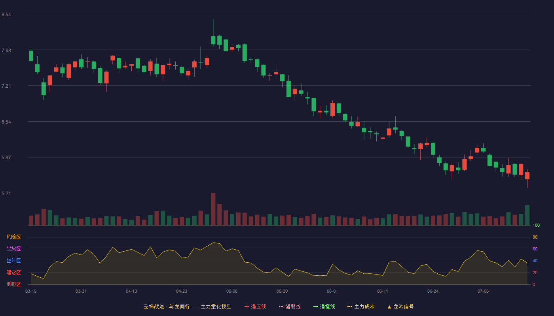Click the tallest volume bar
The width and height of the screenshot is (554, 316).
point(213,209)
